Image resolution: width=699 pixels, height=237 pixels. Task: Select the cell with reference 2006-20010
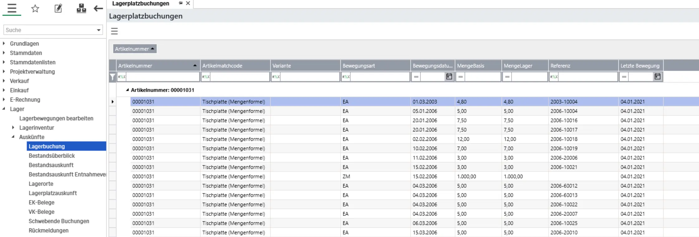pyautogui.click(x=583, y=232)
